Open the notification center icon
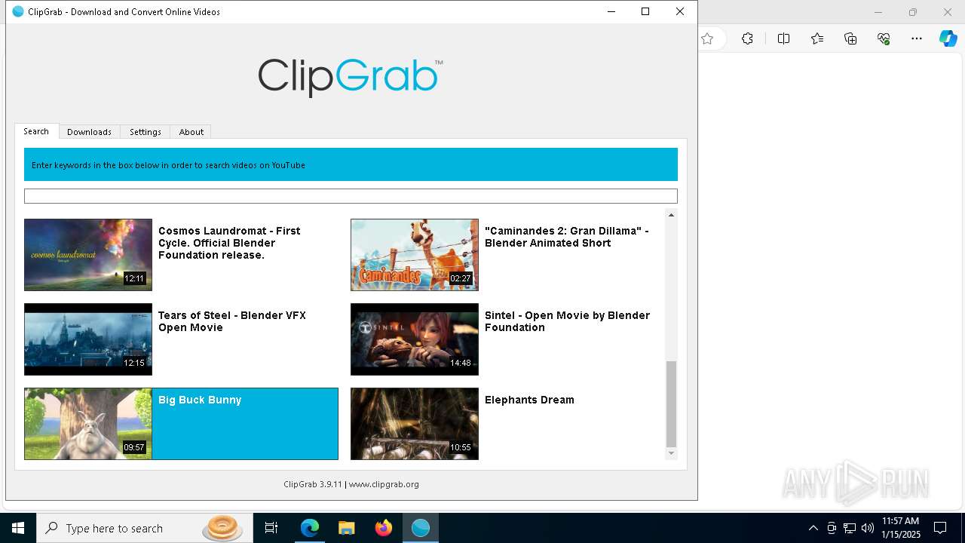Screen dimensions: 965x543 (940, 528)
